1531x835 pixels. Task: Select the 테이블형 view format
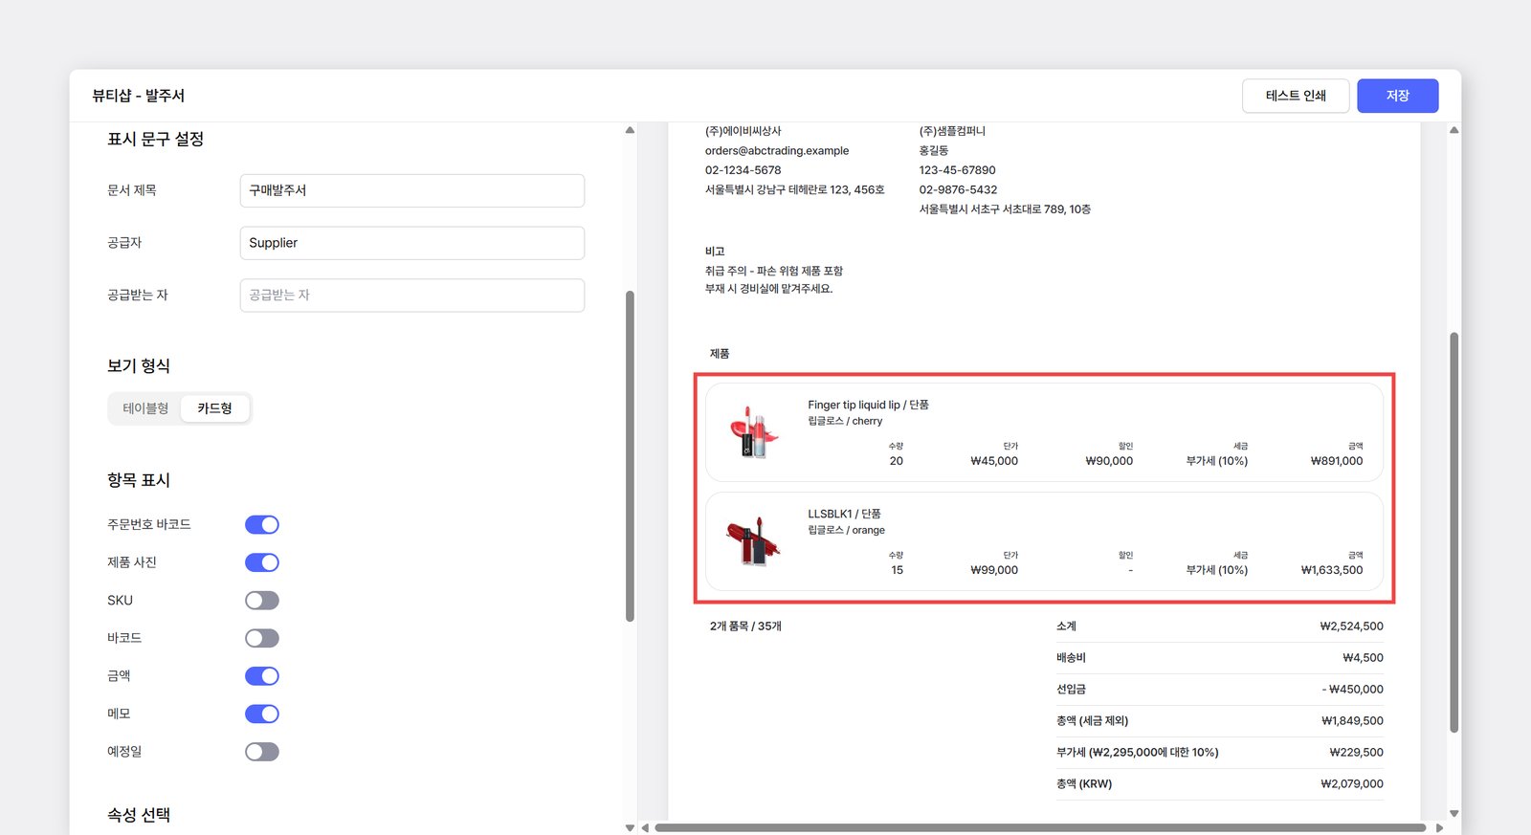pos(145,408)
